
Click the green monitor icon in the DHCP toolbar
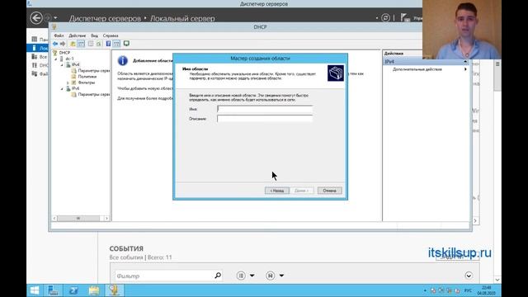(x=126, y=44)
